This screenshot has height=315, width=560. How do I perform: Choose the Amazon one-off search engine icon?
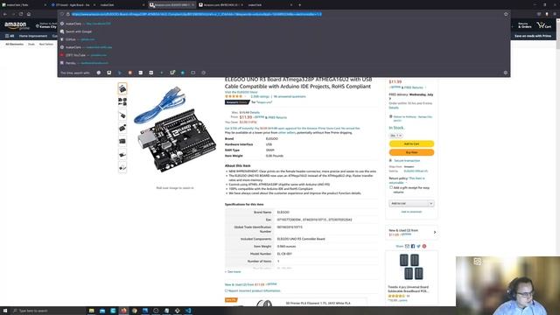(x=108, y=73)
